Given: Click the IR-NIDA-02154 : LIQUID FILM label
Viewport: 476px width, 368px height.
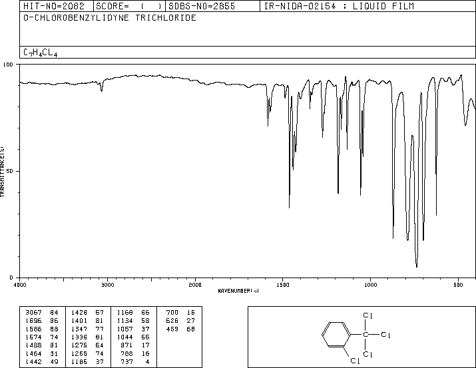Looking at the screenshot, I should click(x=339, y=7).
